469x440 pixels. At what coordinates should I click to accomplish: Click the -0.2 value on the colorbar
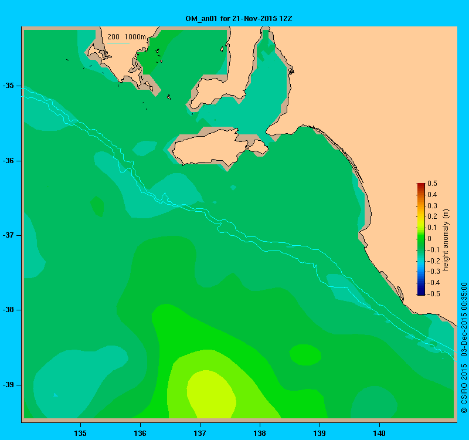[x=433, y=260]
